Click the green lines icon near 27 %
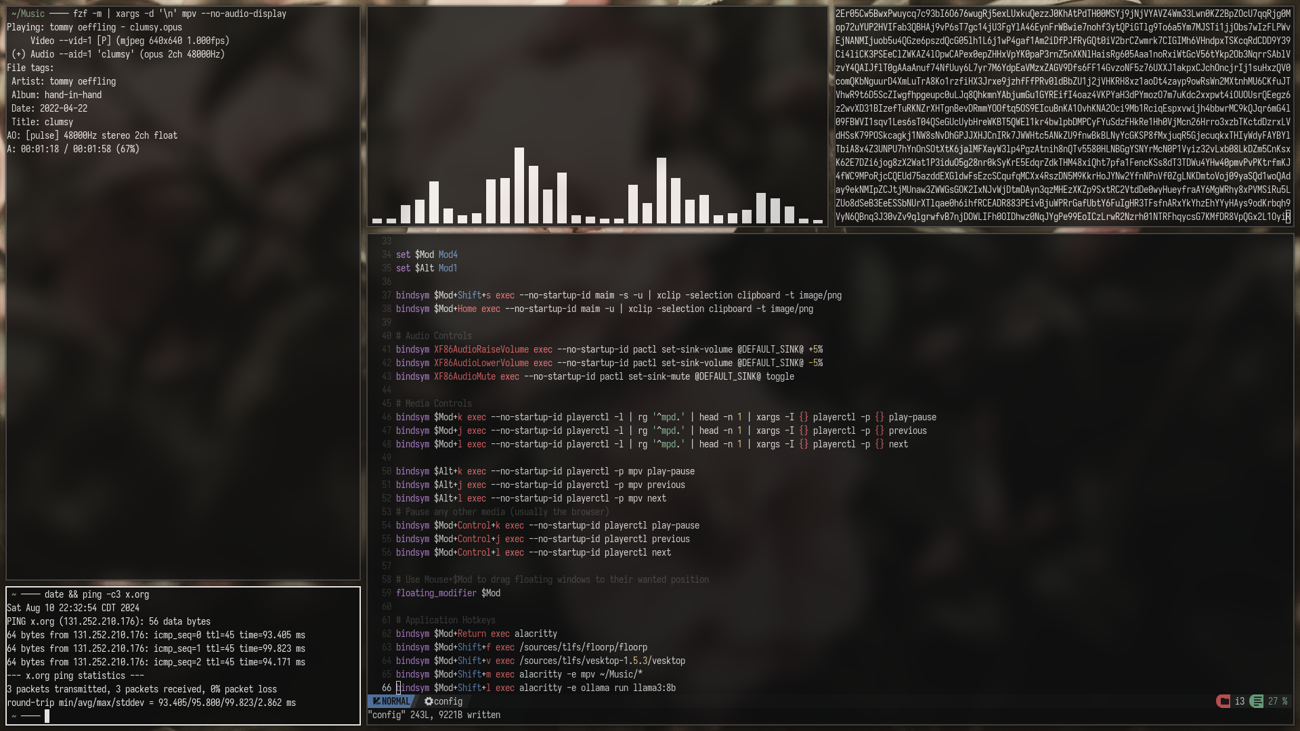Screen dimensions: 1300x731 tap(1257, 701)
